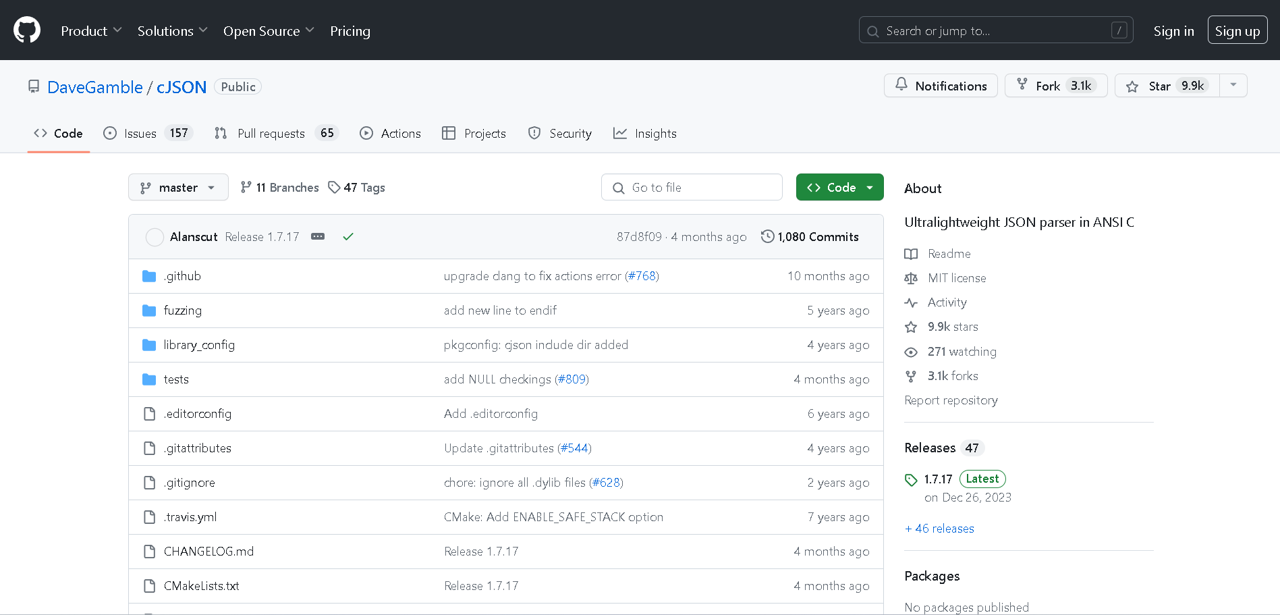The height and width of the screenshot is (615, 1280).
Task: Click the 1.7.17 release tag icon
Action: 911,480
